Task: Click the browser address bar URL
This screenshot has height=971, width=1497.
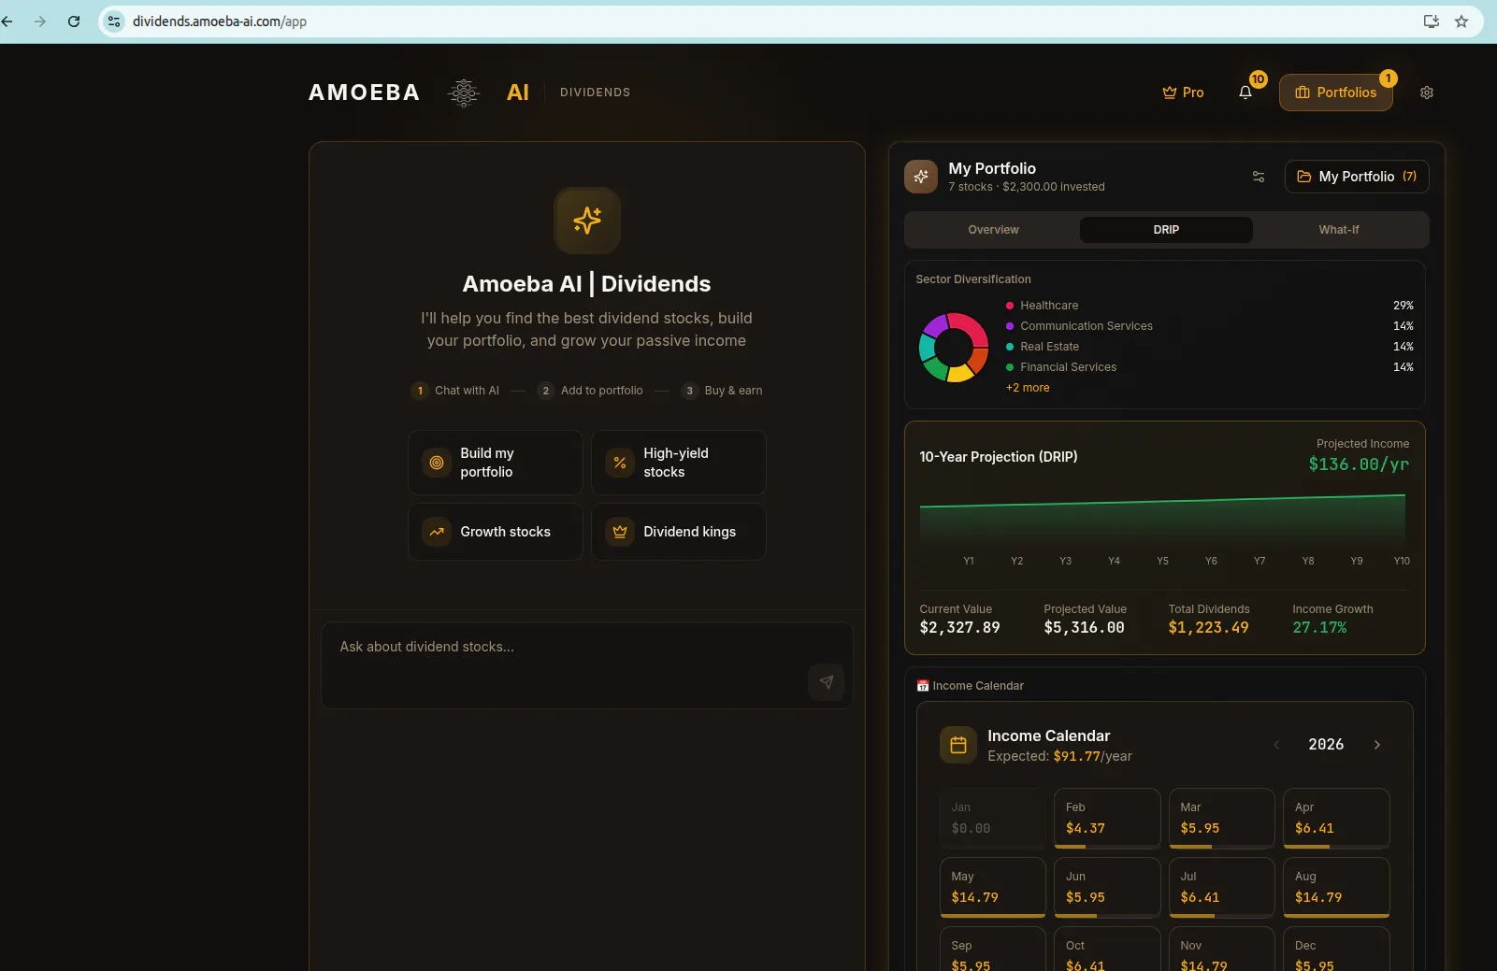Action: [220, 21]
